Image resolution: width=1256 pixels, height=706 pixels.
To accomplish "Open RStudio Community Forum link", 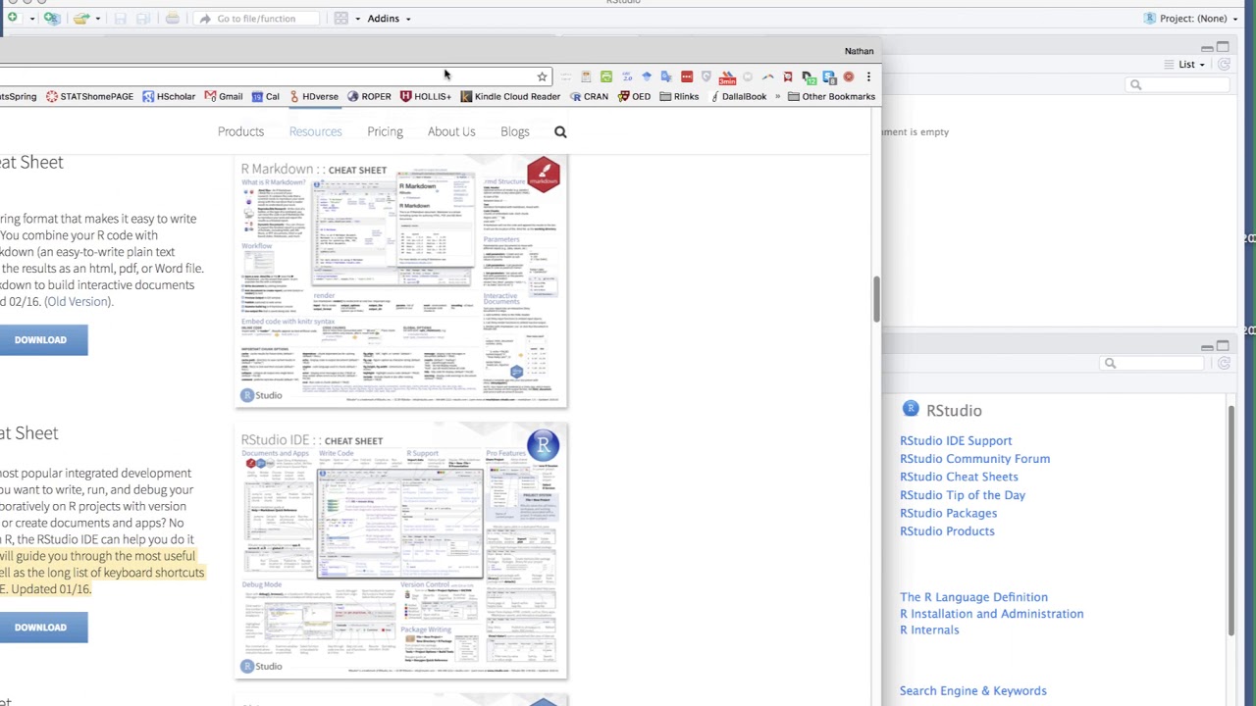I will 974,459.
